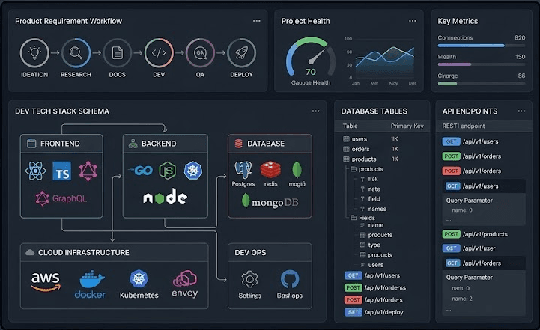Select the orders table row

pos(383,149)
